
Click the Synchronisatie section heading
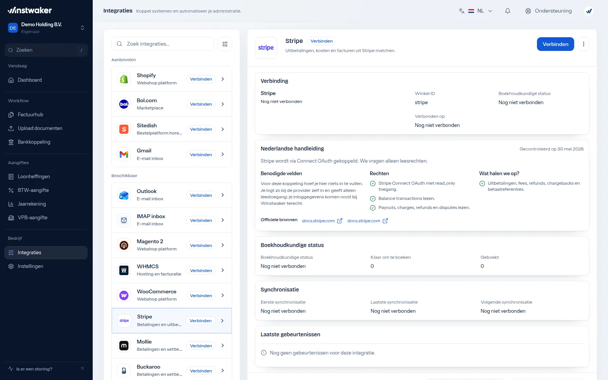pyautogui.click(x=280, y=290)
